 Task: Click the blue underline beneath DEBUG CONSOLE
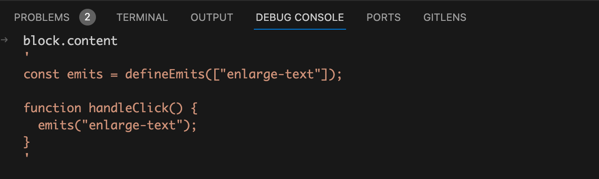(300, 29)
